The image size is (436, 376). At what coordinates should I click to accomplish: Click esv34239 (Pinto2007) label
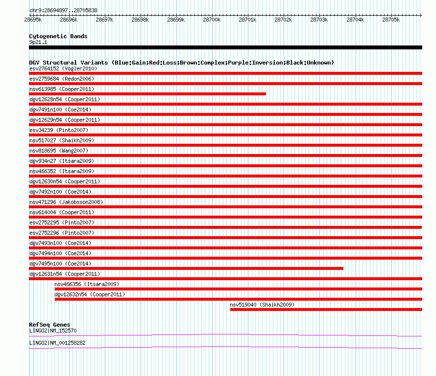tap(59, 130)
